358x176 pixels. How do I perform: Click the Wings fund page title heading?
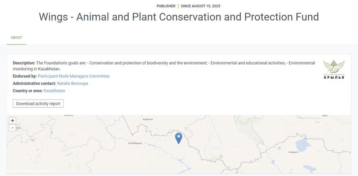[x=179, y=17]
